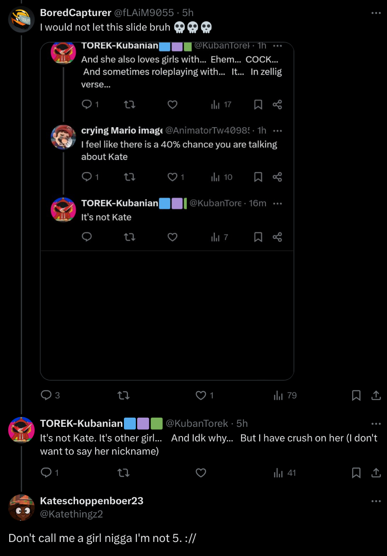Bookmark BoredCapturer's tweet

(356, 396)
